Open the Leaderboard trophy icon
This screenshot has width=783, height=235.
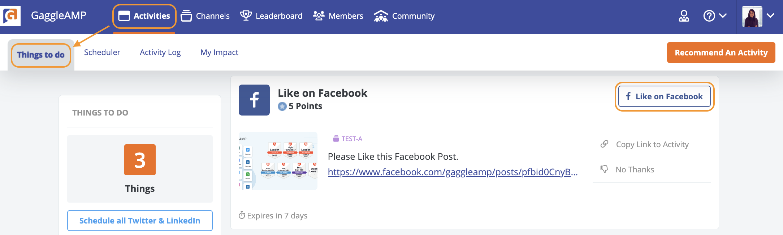coord(246,15)
